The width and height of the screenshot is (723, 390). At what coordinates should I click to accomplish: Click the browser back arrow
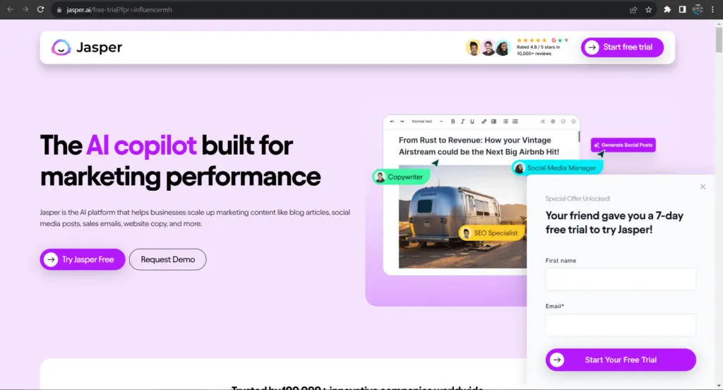(x=10, y=9)
